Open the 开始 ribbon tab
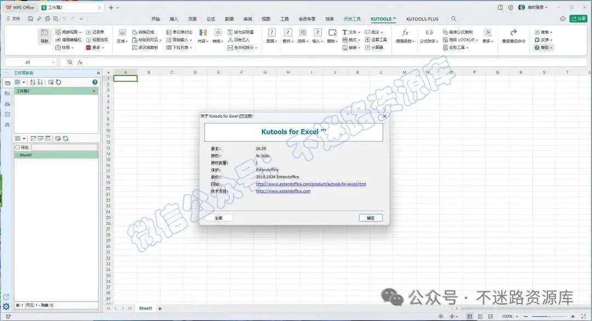The image size is (592, 321). coord(156,19)
